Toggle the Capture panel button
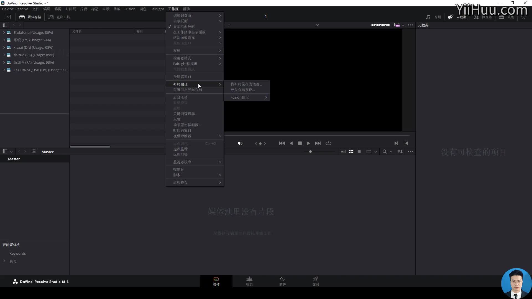Screen dimensions: 532x299 point(507,17)
